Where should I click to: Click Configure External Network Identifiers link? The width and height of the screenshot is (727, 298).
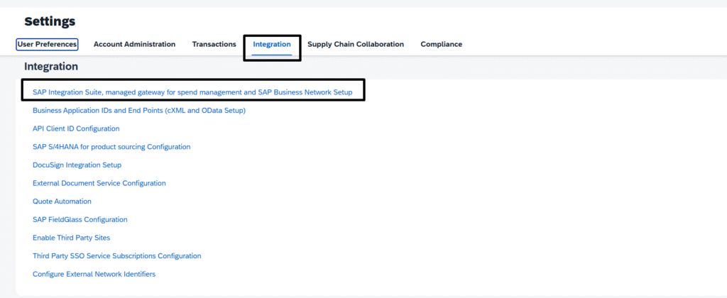tap(94, 274)
